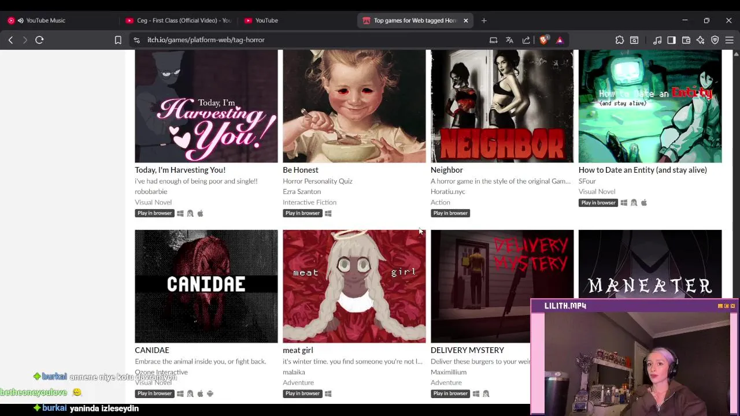Screen dimensions: 740x416
Task: Open the Be Honest title link
Action: [x=301, y=170]
